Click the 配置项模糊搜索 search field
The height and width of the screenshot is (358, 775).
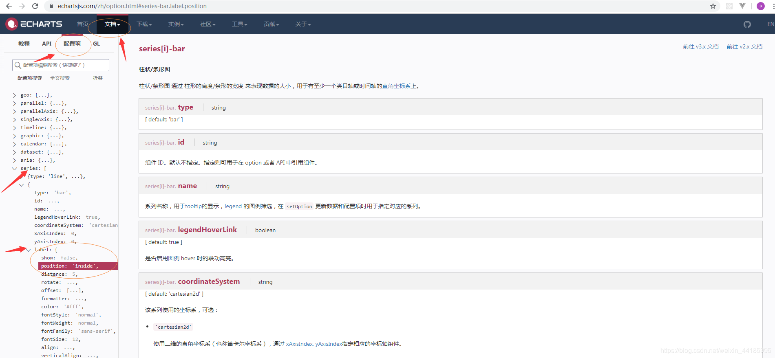pos(61,65)
